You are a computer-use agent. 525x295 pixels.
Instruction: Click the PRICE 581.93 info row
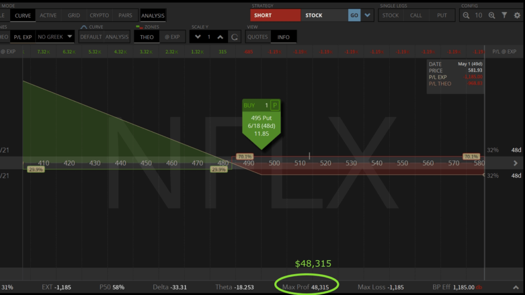[455, 71]
